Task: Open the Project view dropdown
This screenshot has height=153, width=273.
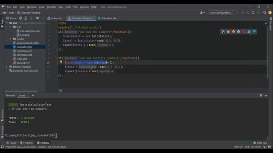Action: tap(12, 18)
